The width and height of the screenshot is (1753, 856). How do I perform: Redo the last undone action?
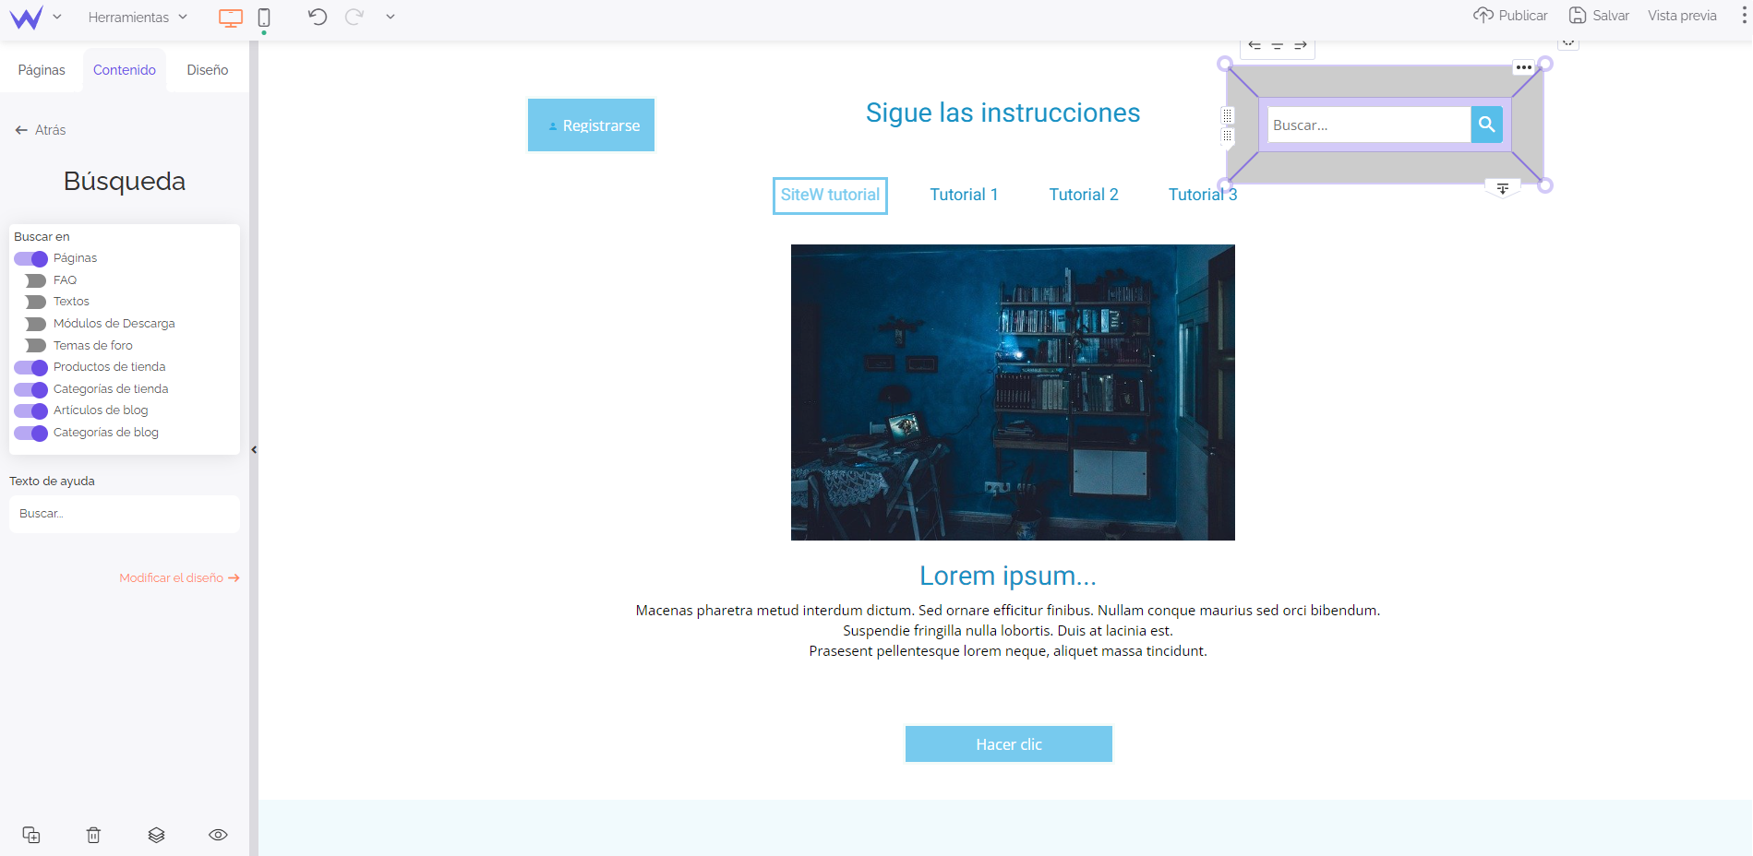[354, 17]
